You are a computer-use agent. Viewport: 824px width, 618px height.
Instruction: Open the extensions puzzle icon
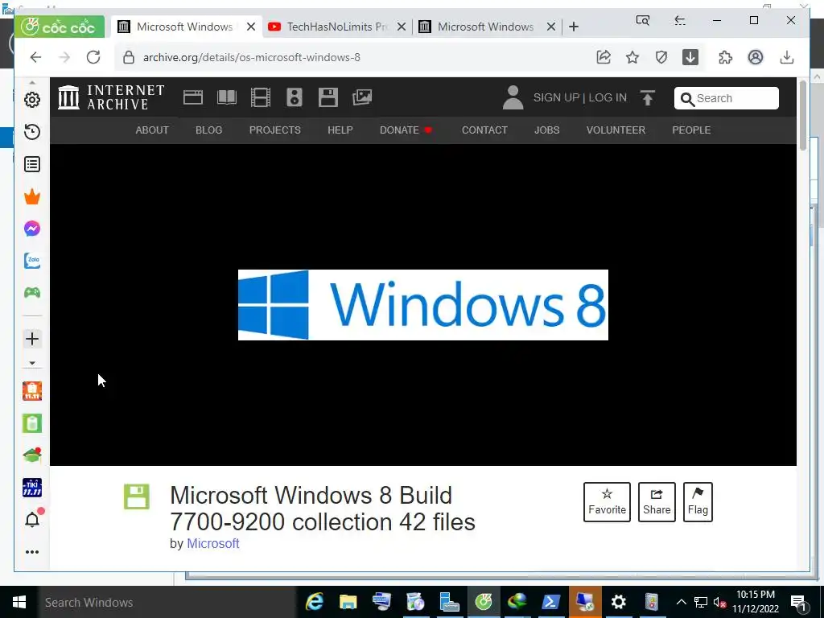pyautogui.click(x=726, y=57)
